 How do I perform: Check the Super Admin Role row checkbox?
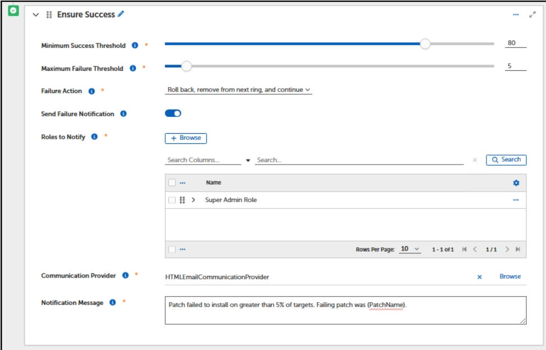click(x=172, y=200)
